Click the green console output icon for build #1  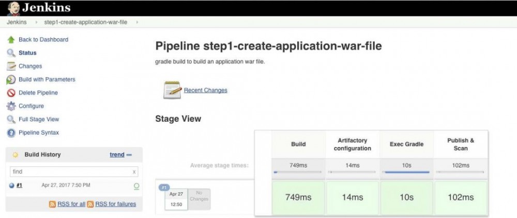(136, 187)
